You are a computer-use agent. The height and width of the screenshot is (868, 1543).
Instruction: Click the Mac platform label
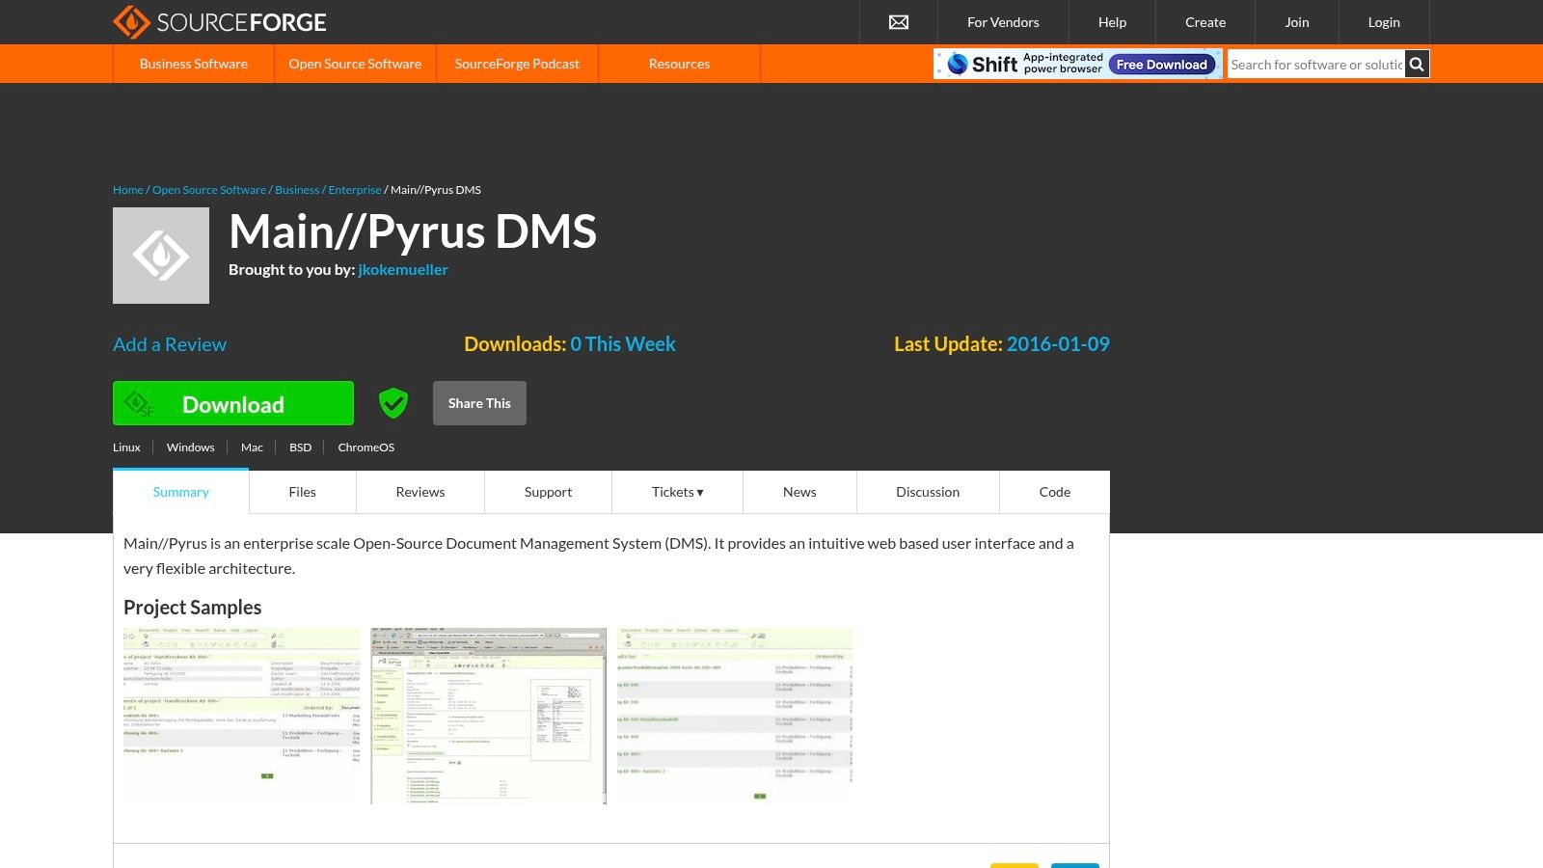[x=252, y=448]
